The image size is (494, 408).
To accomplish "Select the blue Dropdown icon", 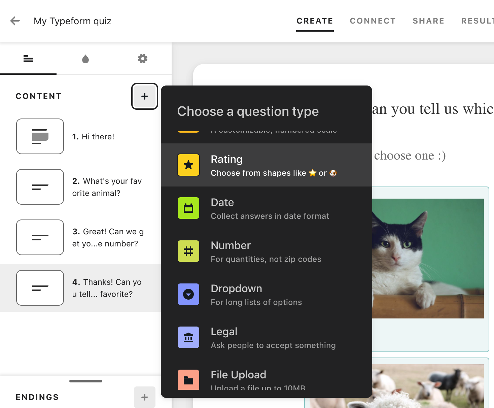I will click(x=188, y=294).
